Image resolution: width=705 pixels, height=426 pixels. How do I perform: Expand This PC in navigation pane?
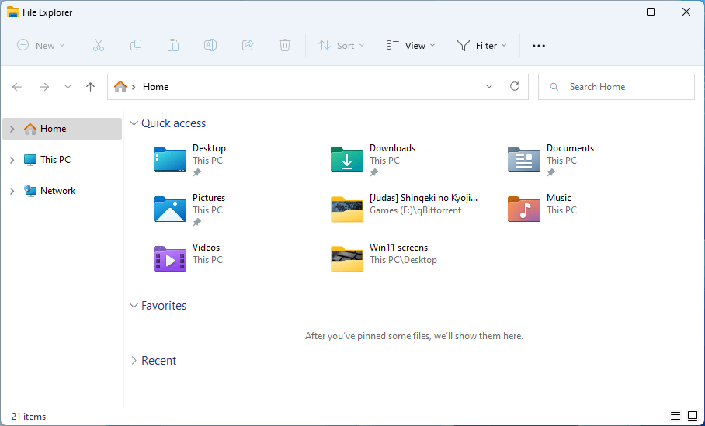(x=12, y=160)
